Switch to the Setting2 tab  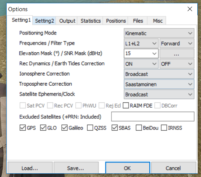pos(44,21)
